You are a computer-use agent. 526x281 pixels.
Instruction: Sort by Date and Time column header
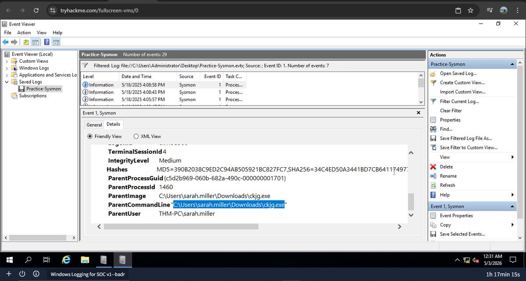click(x=148, y=76)
